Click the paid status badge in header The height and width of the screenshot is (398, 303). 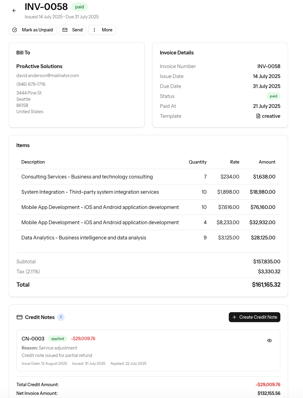[x=79, y=7]
